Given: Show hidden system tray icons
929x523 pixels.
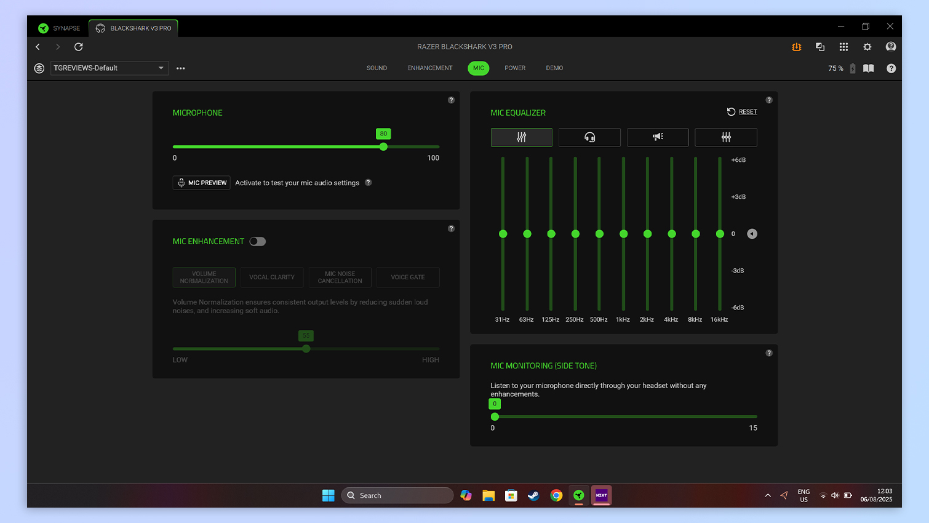Looking at the screenshot, I should 768,495.
